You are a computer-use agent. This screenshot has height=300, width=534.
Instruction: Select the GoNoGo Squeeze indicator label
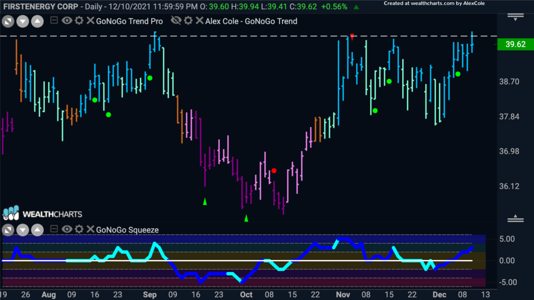click(x=127, y=230)
